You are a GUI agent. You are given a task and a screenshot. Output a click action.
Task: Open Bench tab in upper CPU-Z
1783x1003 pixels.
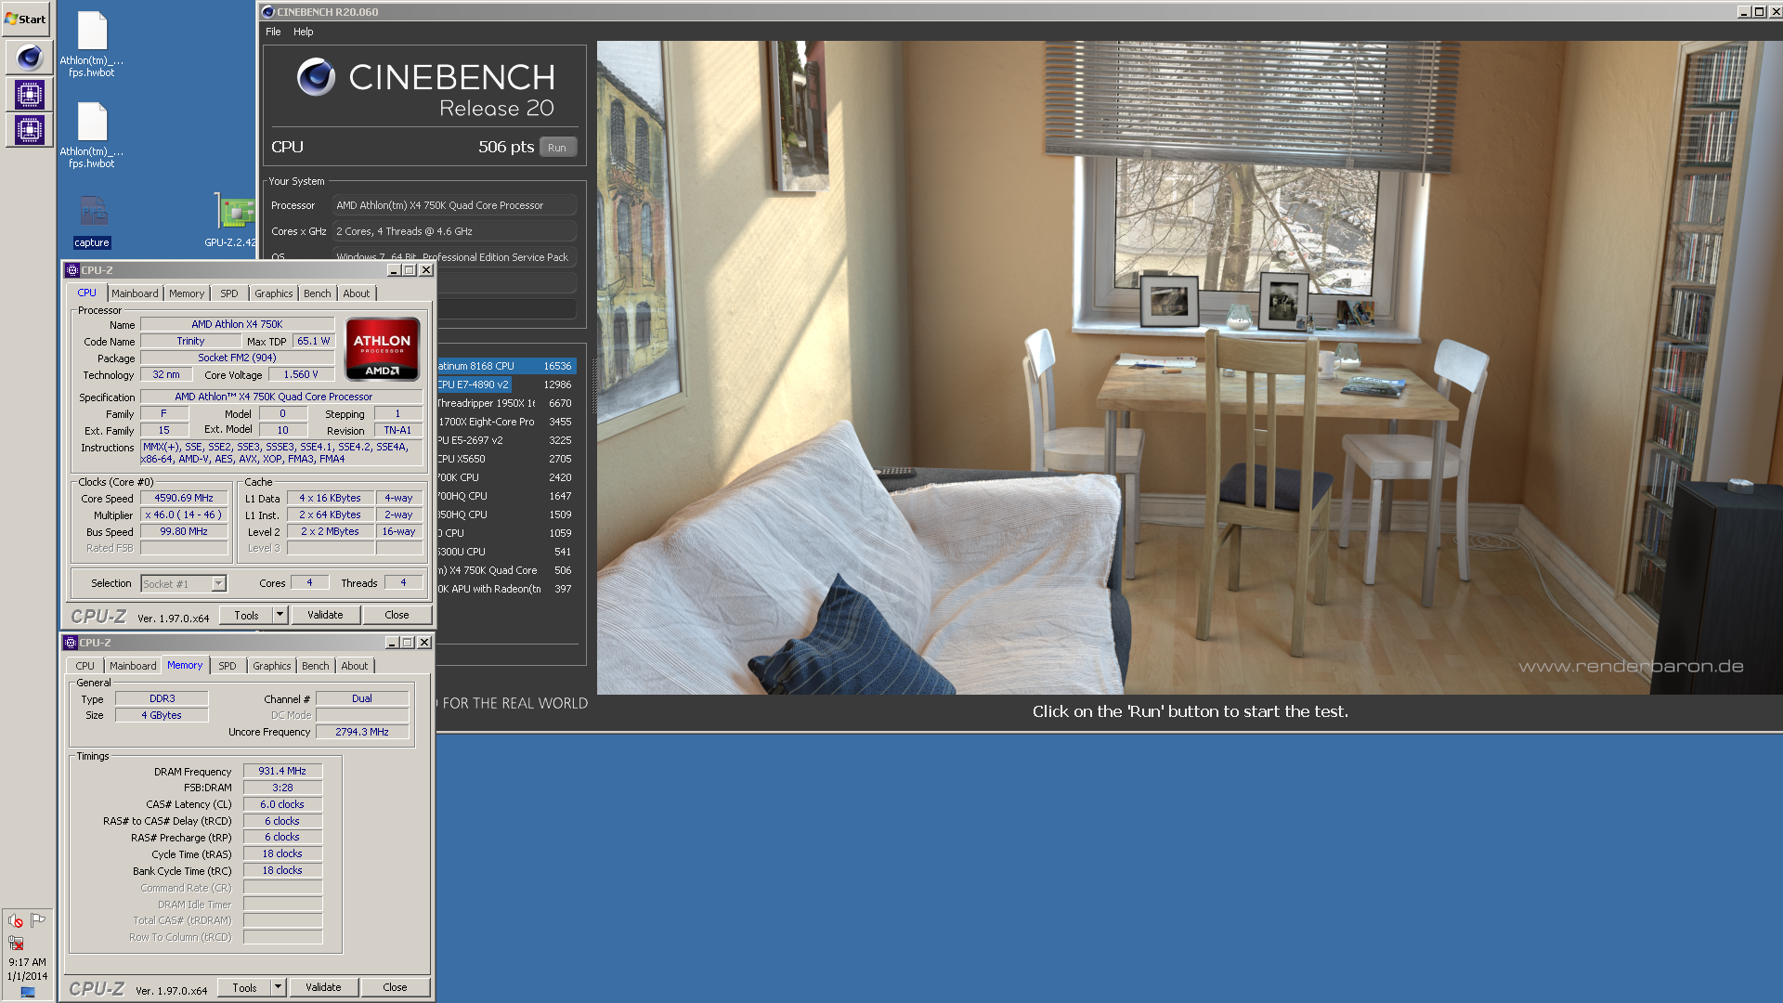[x=318, y=293]
